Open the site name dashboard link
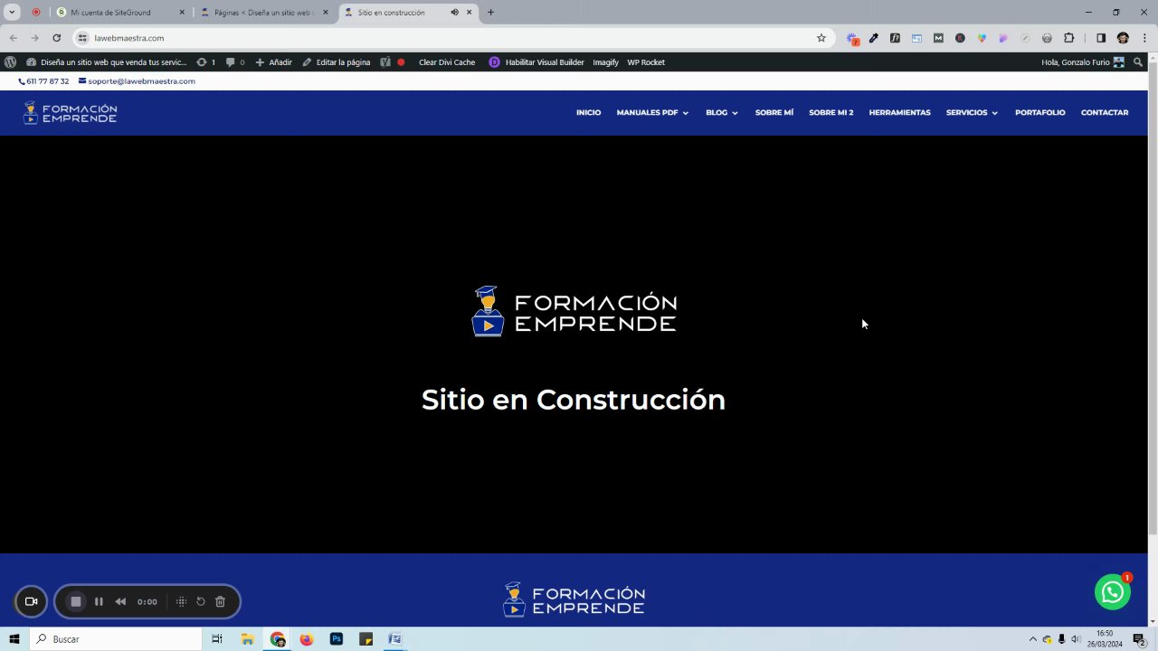 pyautogui.click(x=107, y=62)
